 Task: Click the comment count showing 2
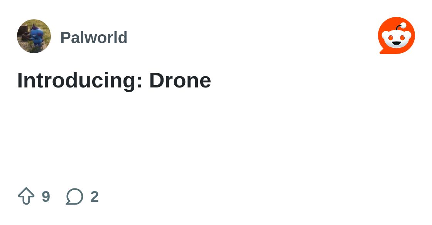(x=94, y=196)
